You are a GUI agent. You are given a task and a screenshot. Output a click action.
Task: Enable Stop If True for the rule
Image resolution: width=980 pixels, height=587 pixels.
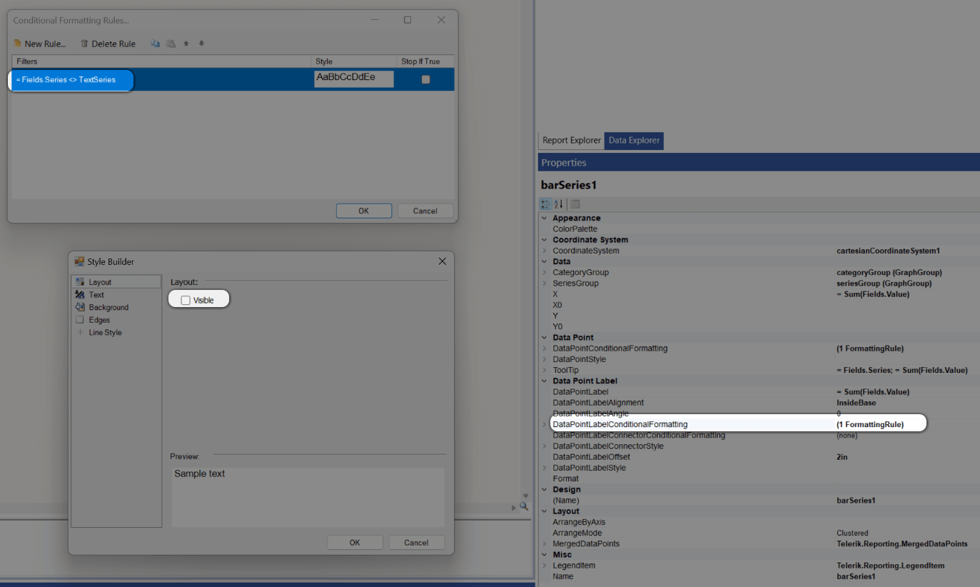tap(425, 79)
